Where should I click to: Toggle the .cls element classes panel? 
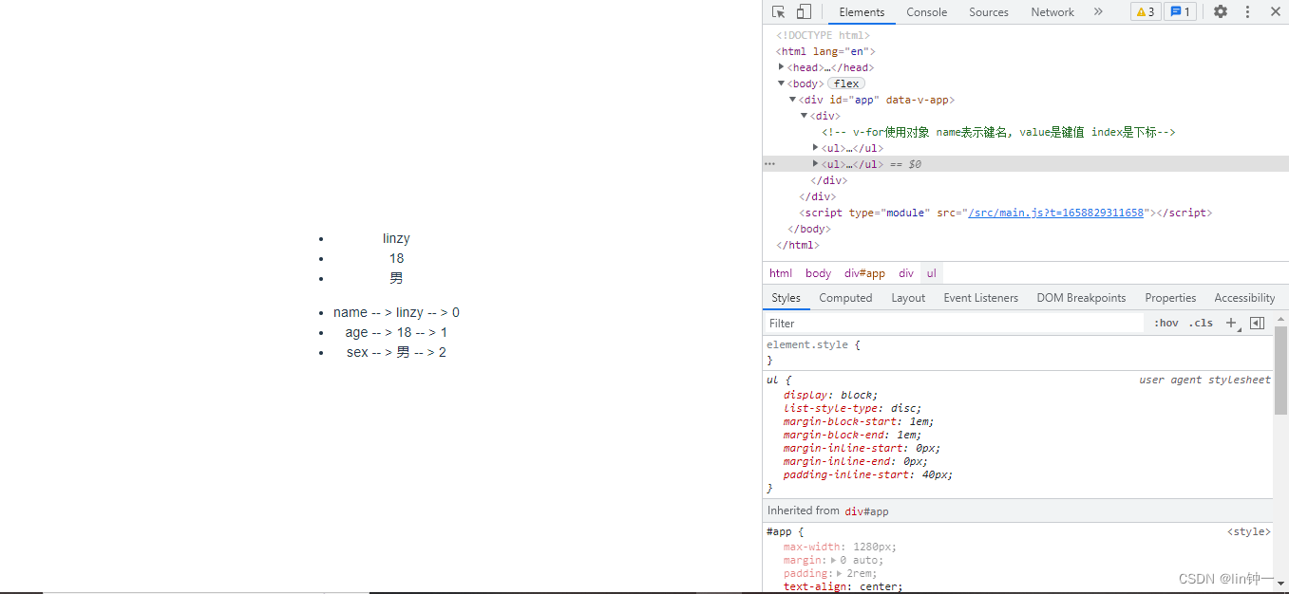[x=1202, y=324]
